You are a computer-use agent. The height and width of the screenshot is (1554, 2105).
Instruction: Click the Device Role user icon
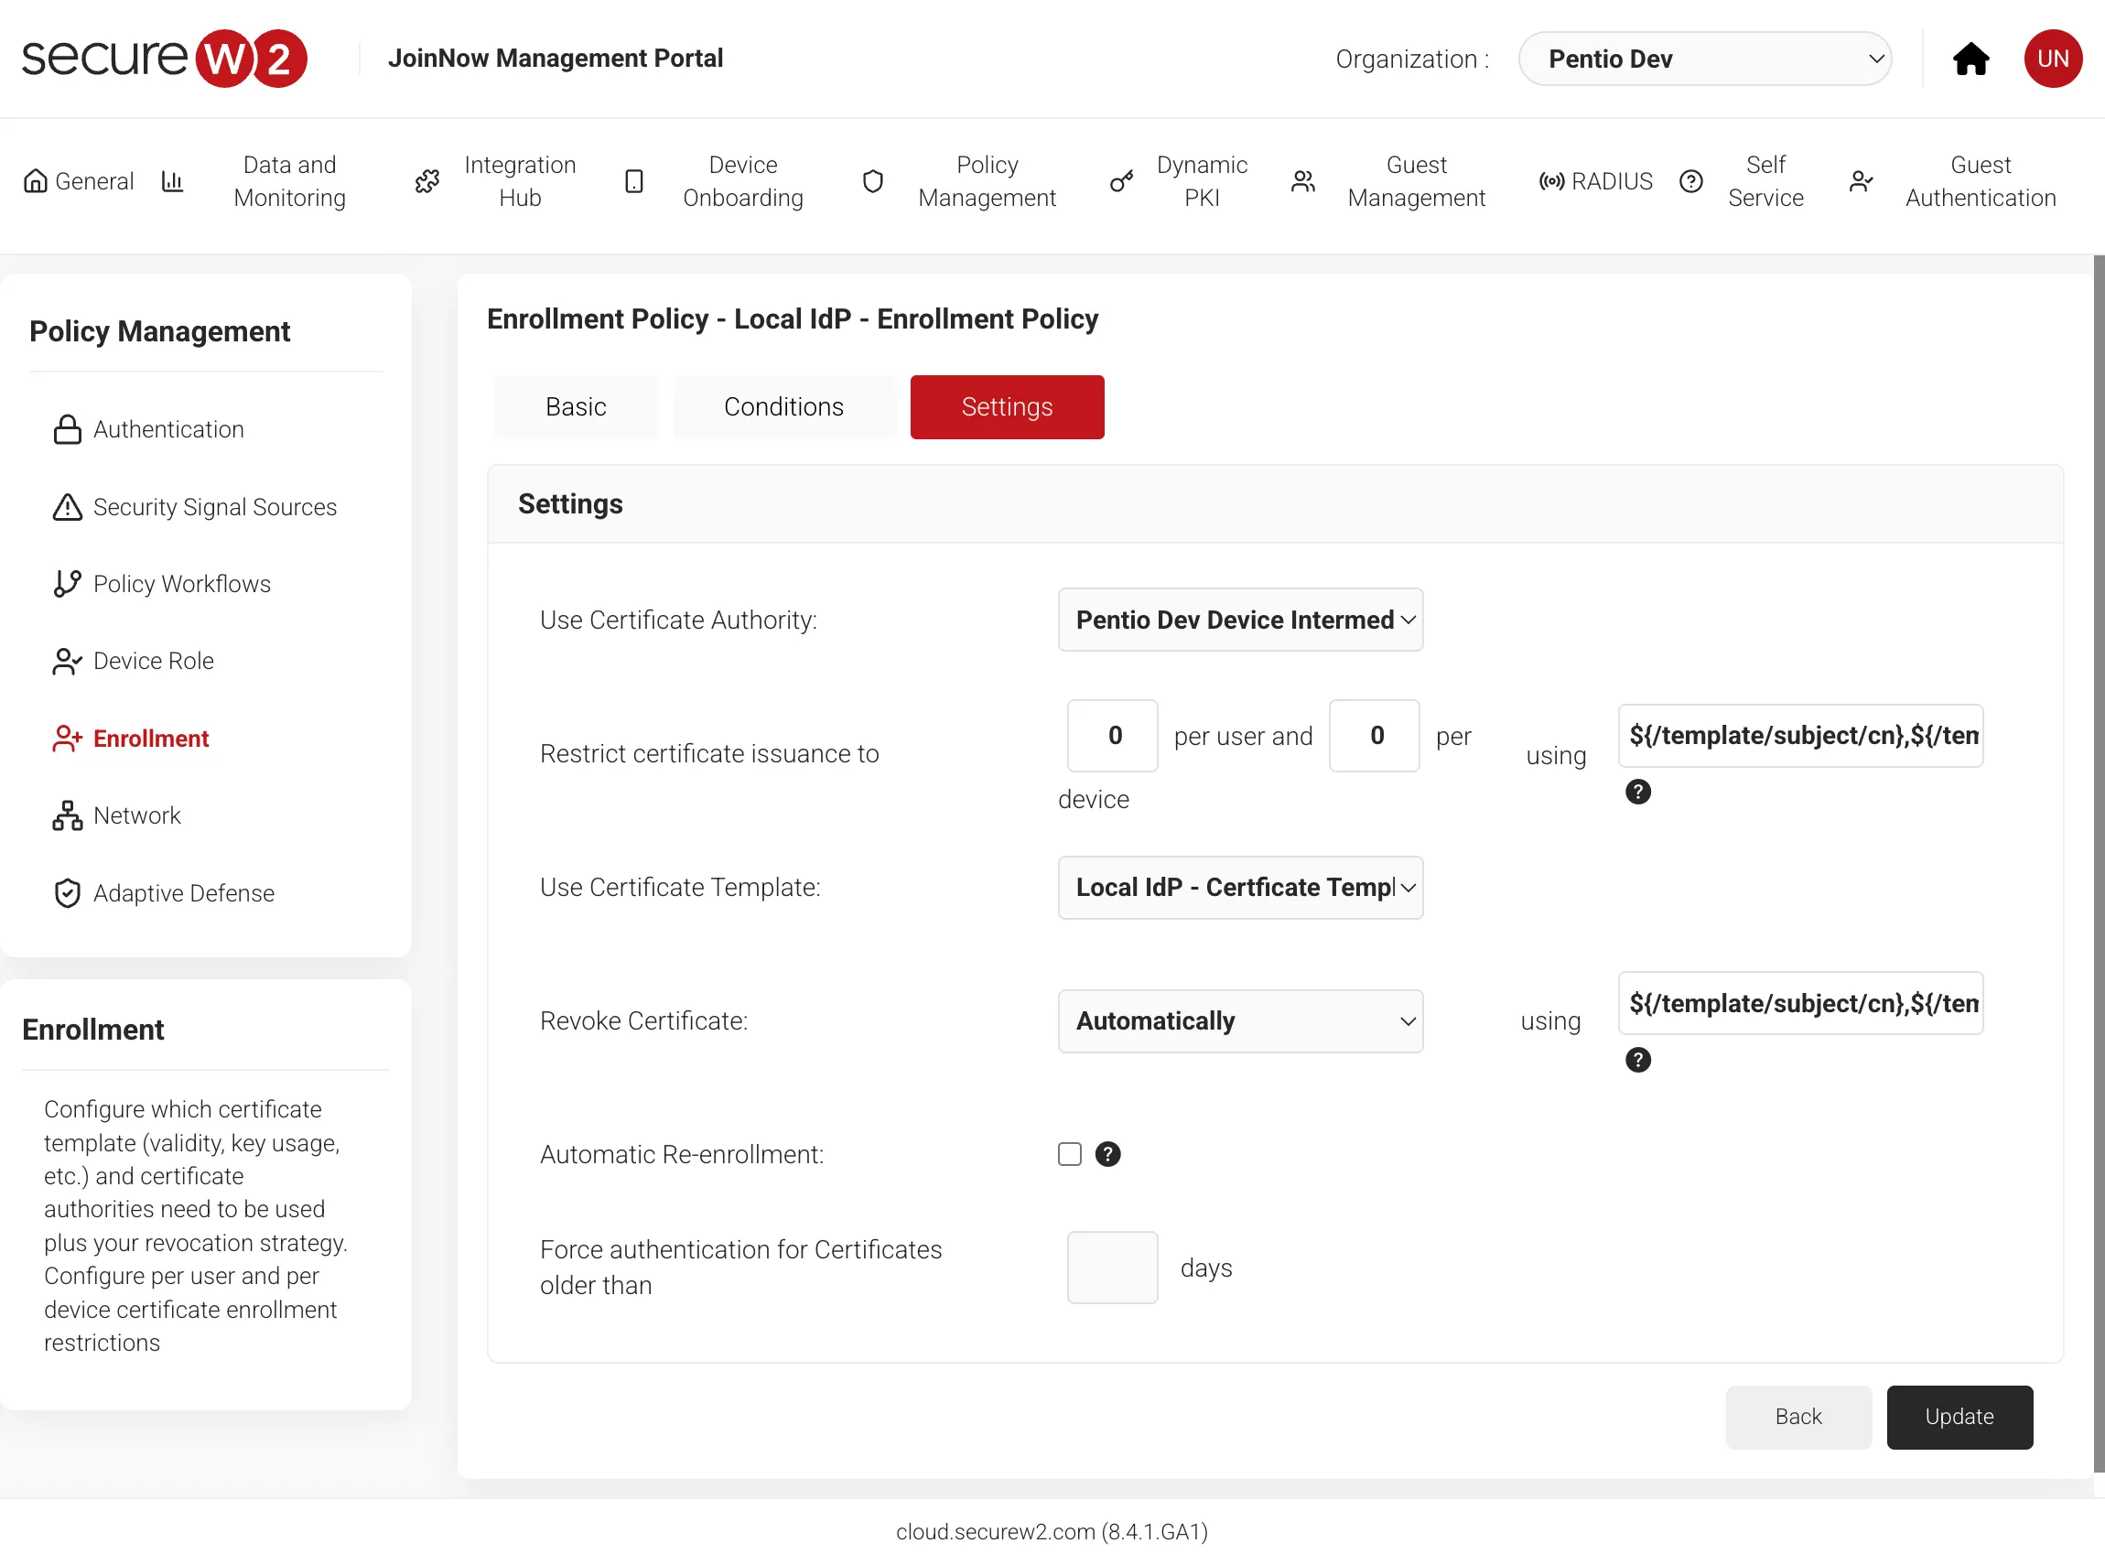point(67,662)
